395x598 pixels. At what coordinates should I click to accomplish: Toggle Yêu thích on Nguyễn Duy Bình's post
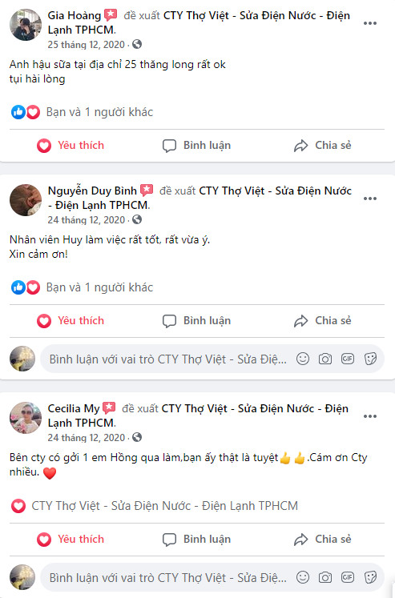tap(71, 321)
